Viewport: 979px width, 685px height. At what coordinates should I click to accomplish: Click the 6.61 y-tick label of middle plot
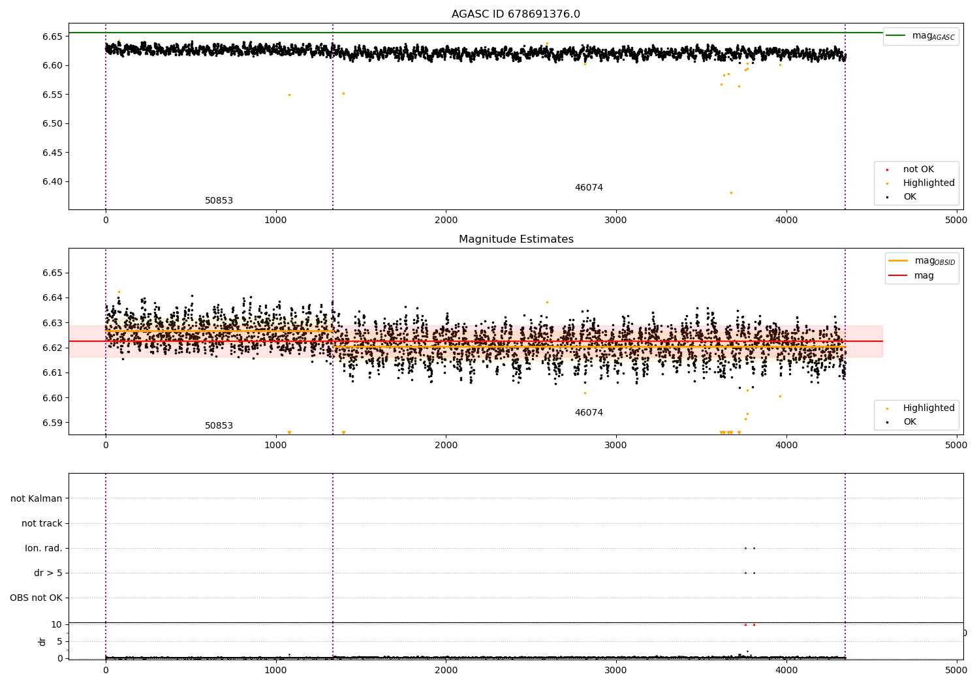(52, 373)
